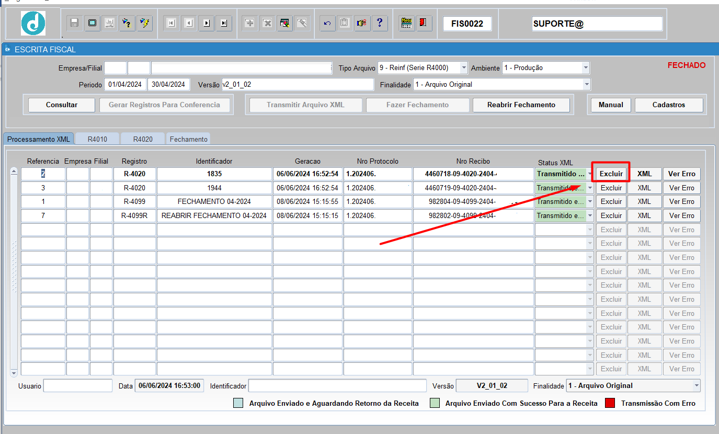The width and height of the screenshot is (719, 434).
Task: Expand Status XML dropdown for identificador 1944
Action: [x=590, y=188]
